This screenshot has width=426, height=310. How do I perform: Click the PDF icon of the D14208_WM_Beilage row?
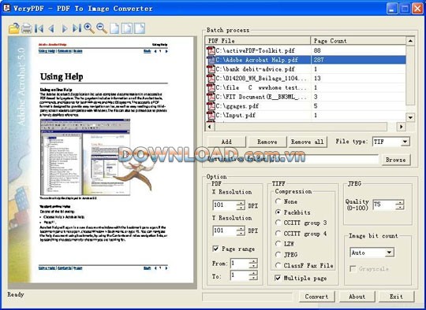211,78
